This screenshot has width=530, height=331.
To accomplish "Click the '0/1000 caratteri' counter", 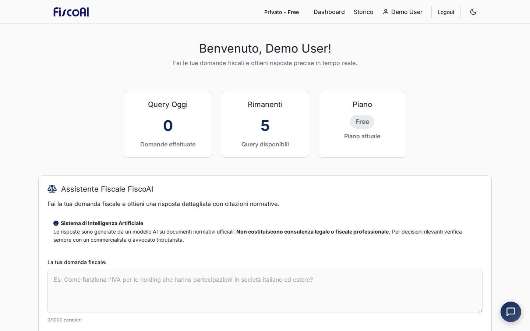I will tap(64, 320).
